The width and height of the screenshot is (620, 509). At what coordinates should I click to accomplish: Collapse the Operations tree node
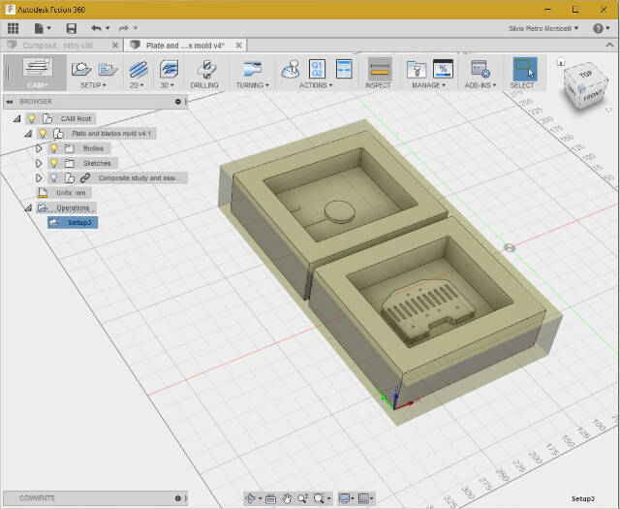coord(28,207)
